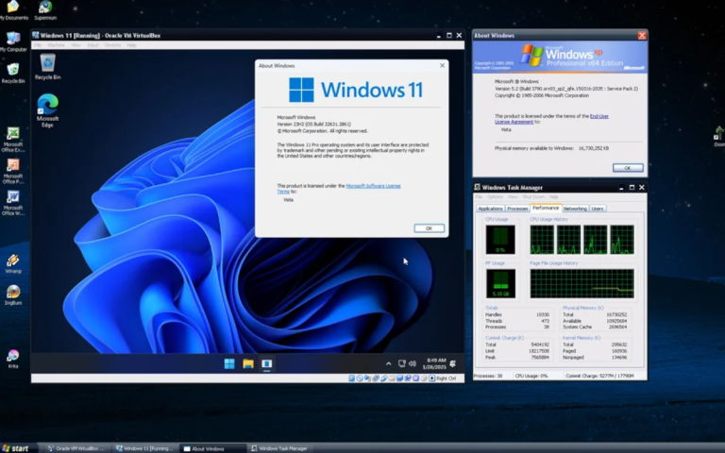Launch Microsoft Edge inside the VM
This screenshot has height=453, width=725.
pos(47,110)
